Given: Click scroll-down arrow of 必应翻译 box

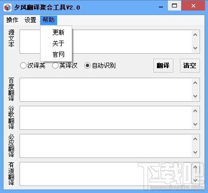Looking at the screenshot, I should pos(195,152).
